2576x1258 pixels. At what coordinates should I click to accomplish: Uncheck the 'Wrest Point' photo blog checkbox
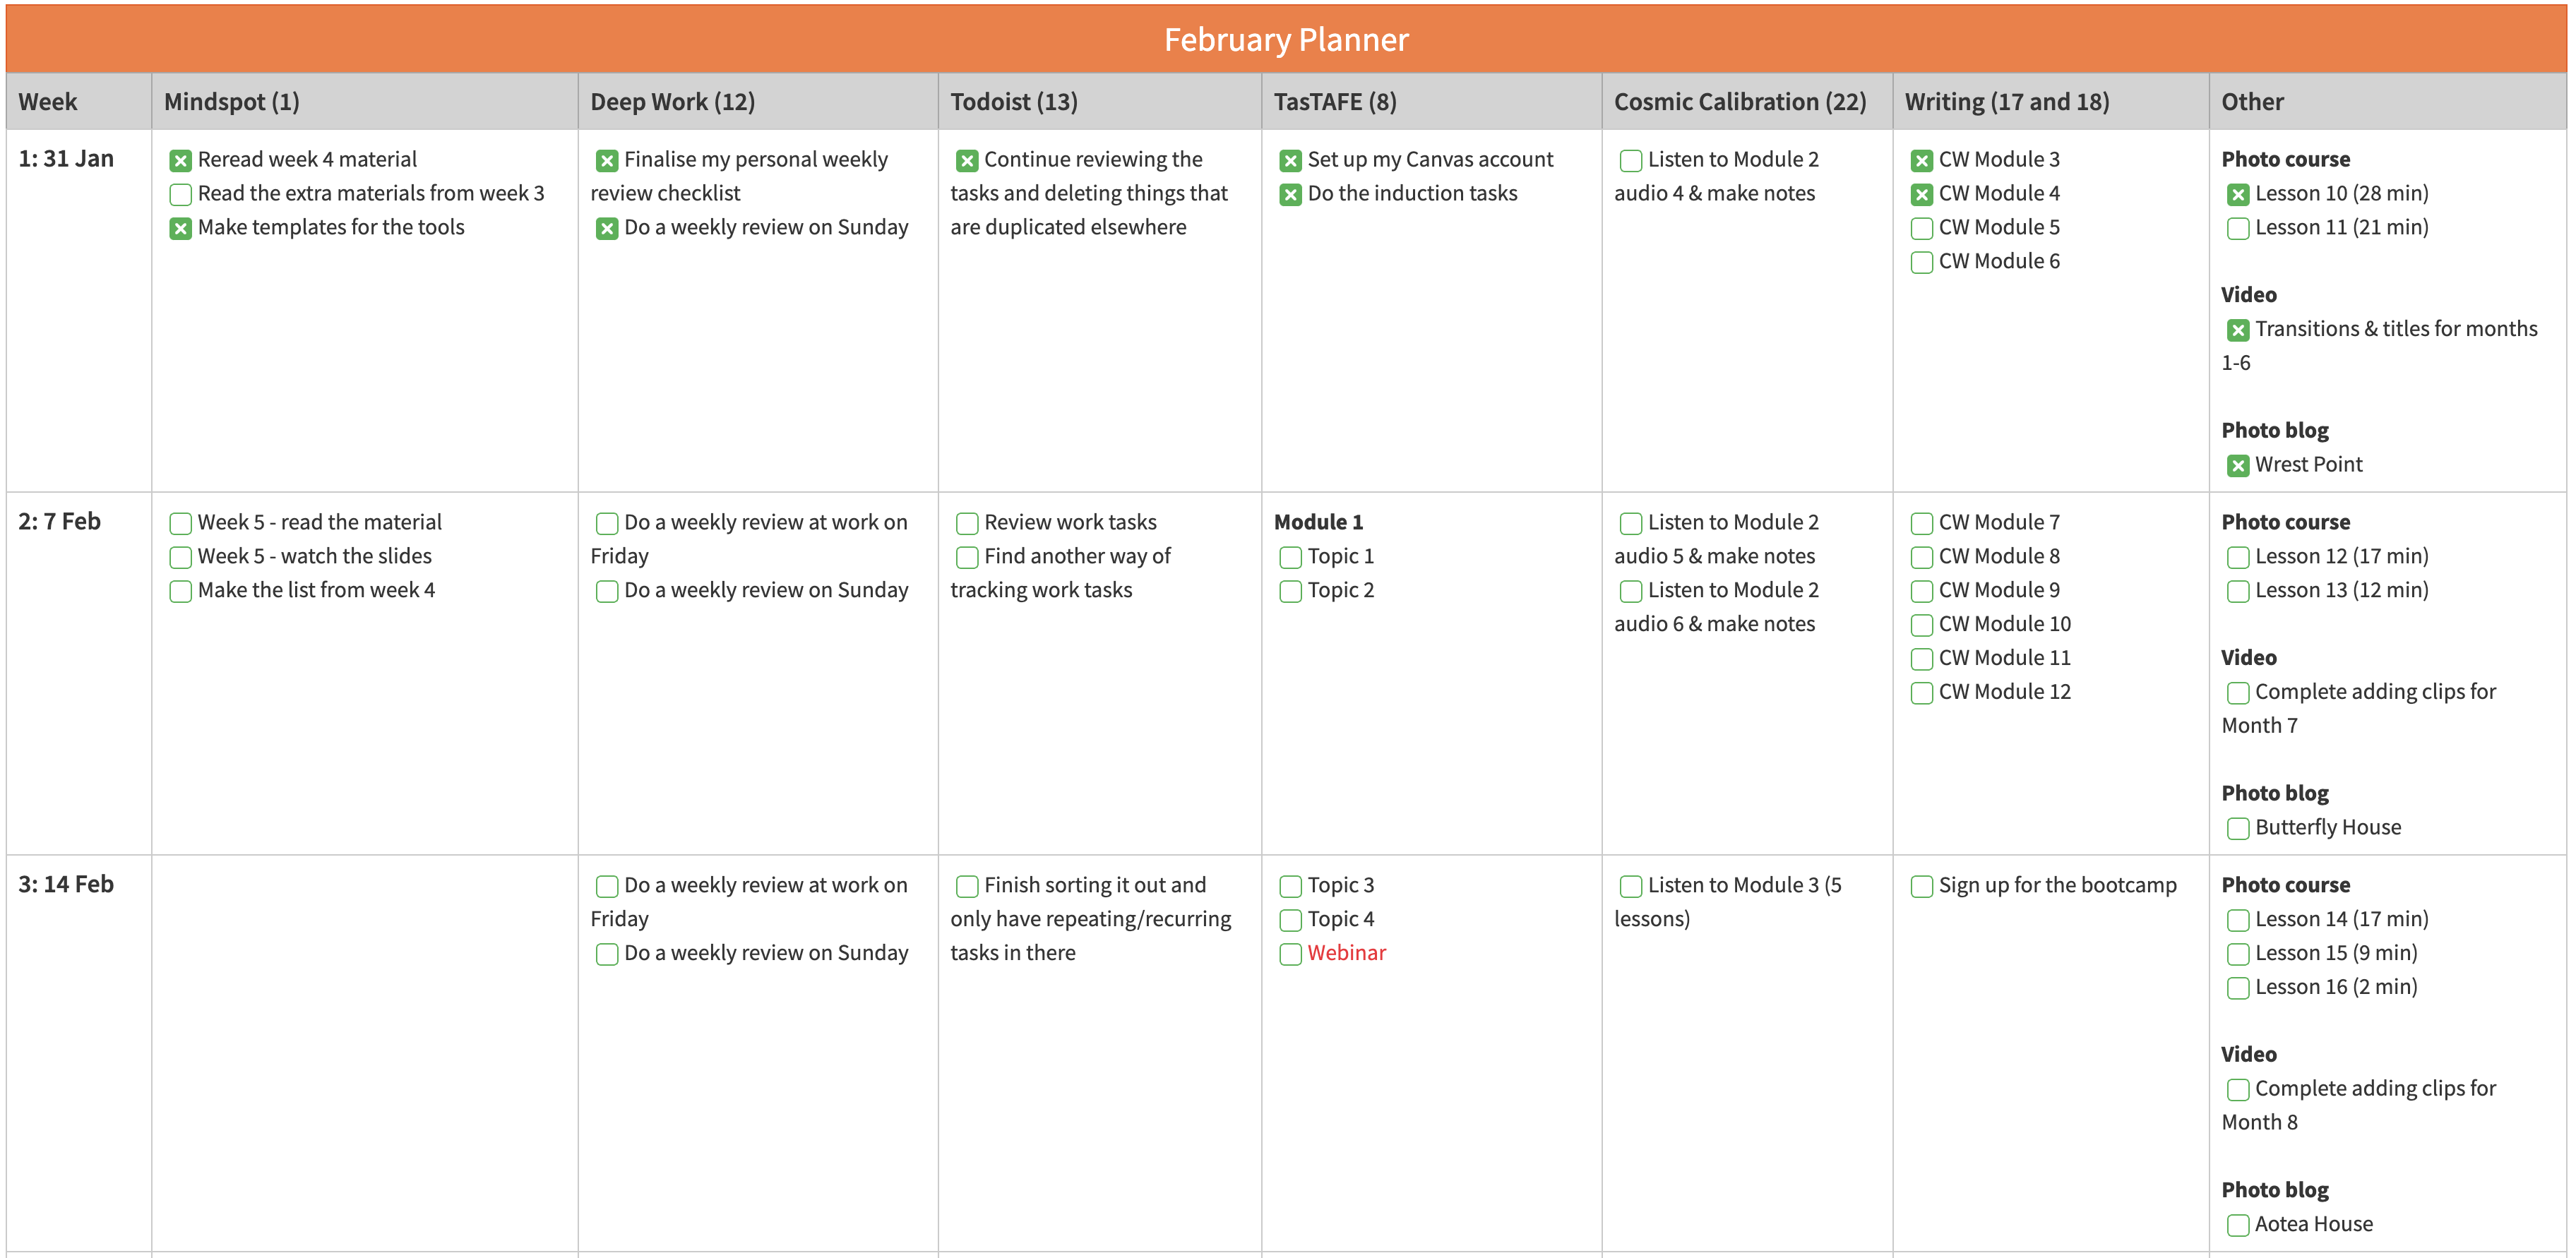click(2237, 466)
